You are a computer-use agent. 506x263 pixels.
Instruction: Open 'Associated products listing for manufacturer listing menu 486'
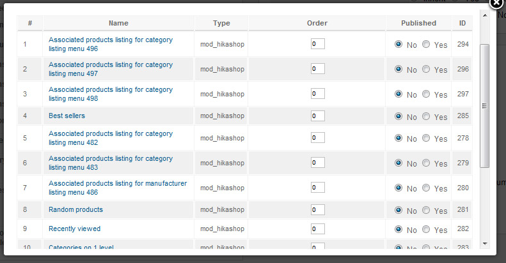118,188
